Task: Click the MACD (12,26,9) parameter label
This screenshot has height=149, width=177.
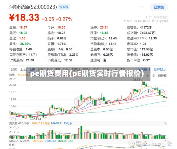Action: tap(19, 141)
